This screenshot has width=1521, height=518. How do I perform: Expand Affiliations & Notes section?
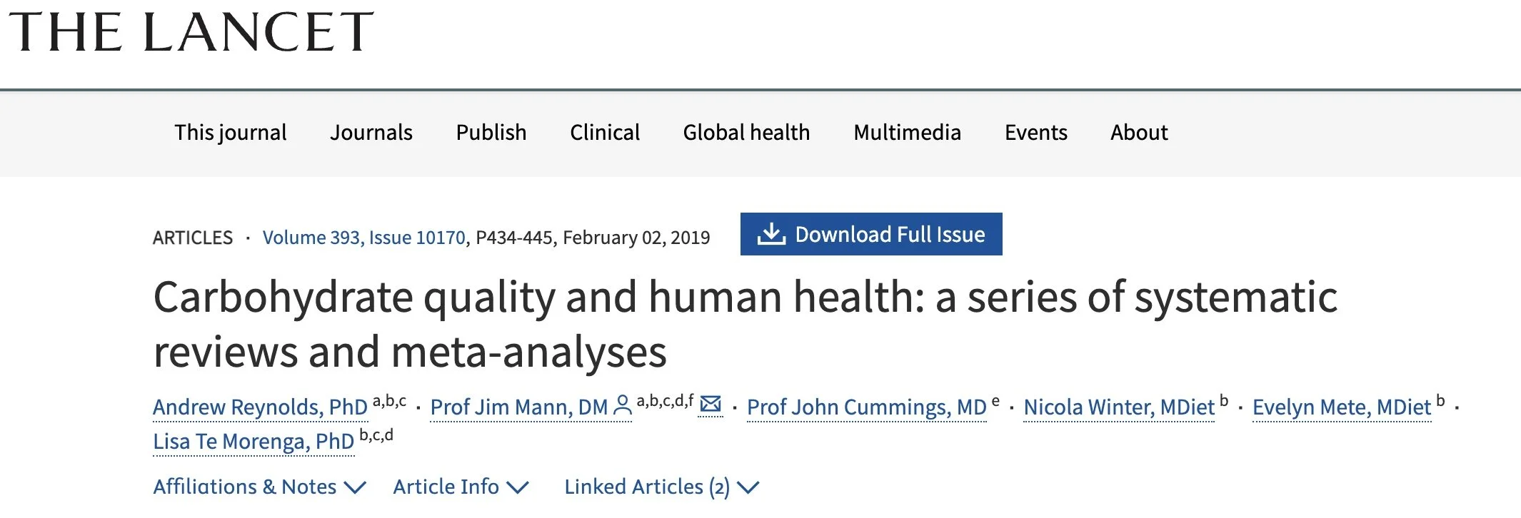260,487
